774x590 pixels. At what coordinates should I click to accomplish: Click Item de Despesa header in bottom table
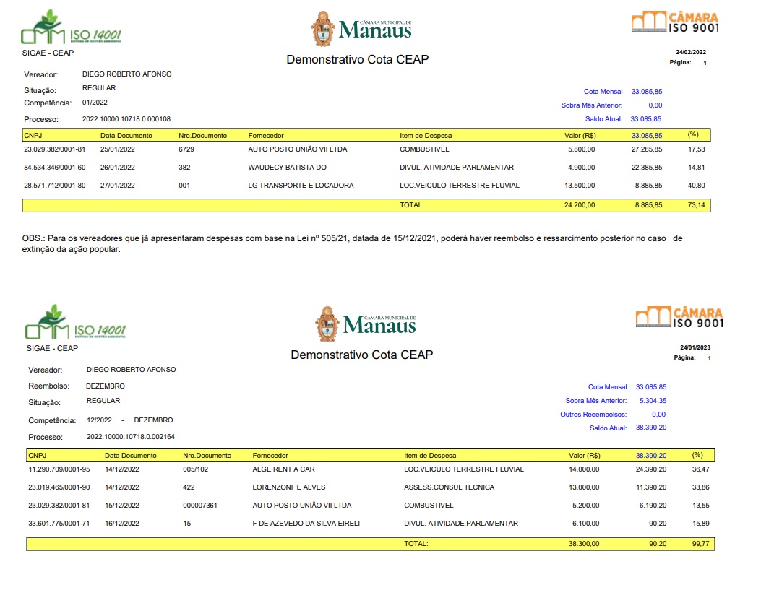tap(430, 456)
